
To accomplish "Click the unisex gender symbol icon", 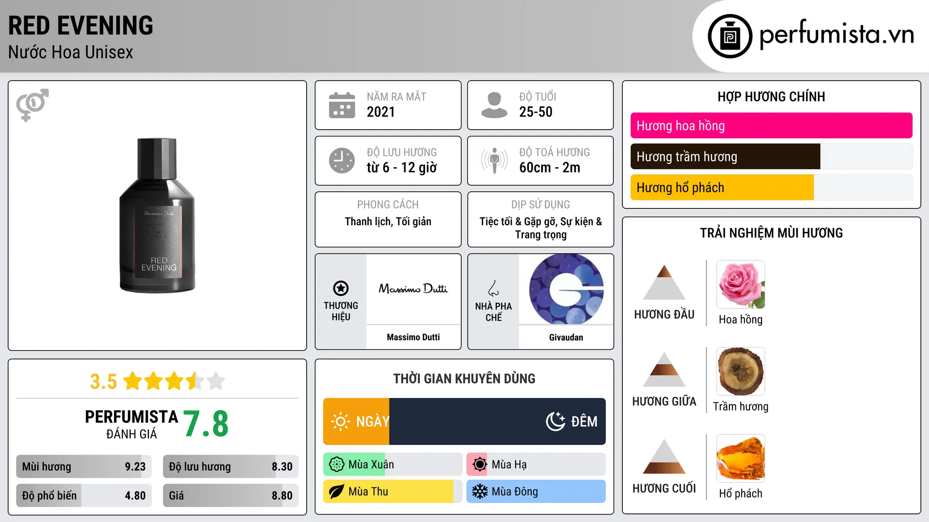I will click(32, 105).
